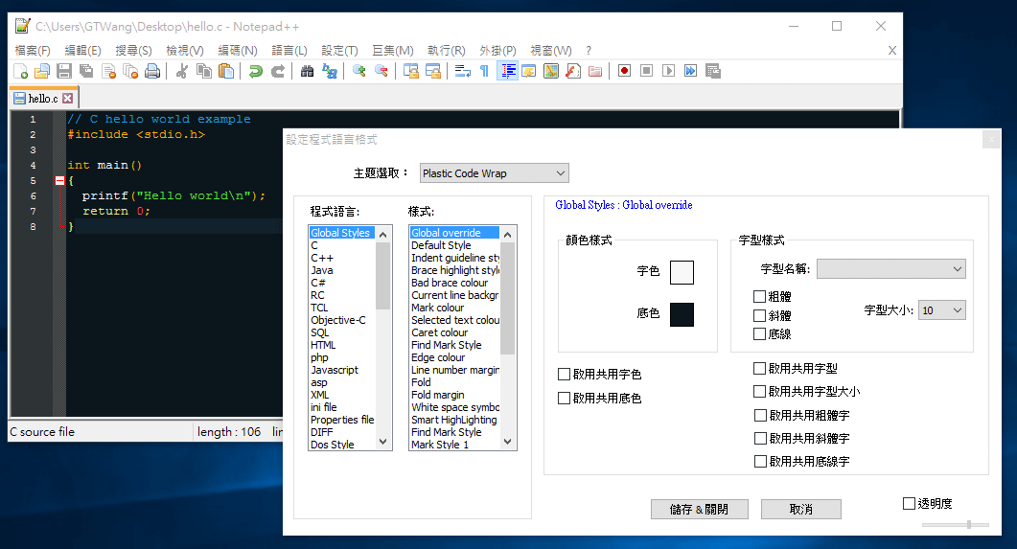The width and height of the screenshot is (1017, 549).
Task: Click the 取消 cancel button
Action: pyautogui.click(x=801, y=510)
